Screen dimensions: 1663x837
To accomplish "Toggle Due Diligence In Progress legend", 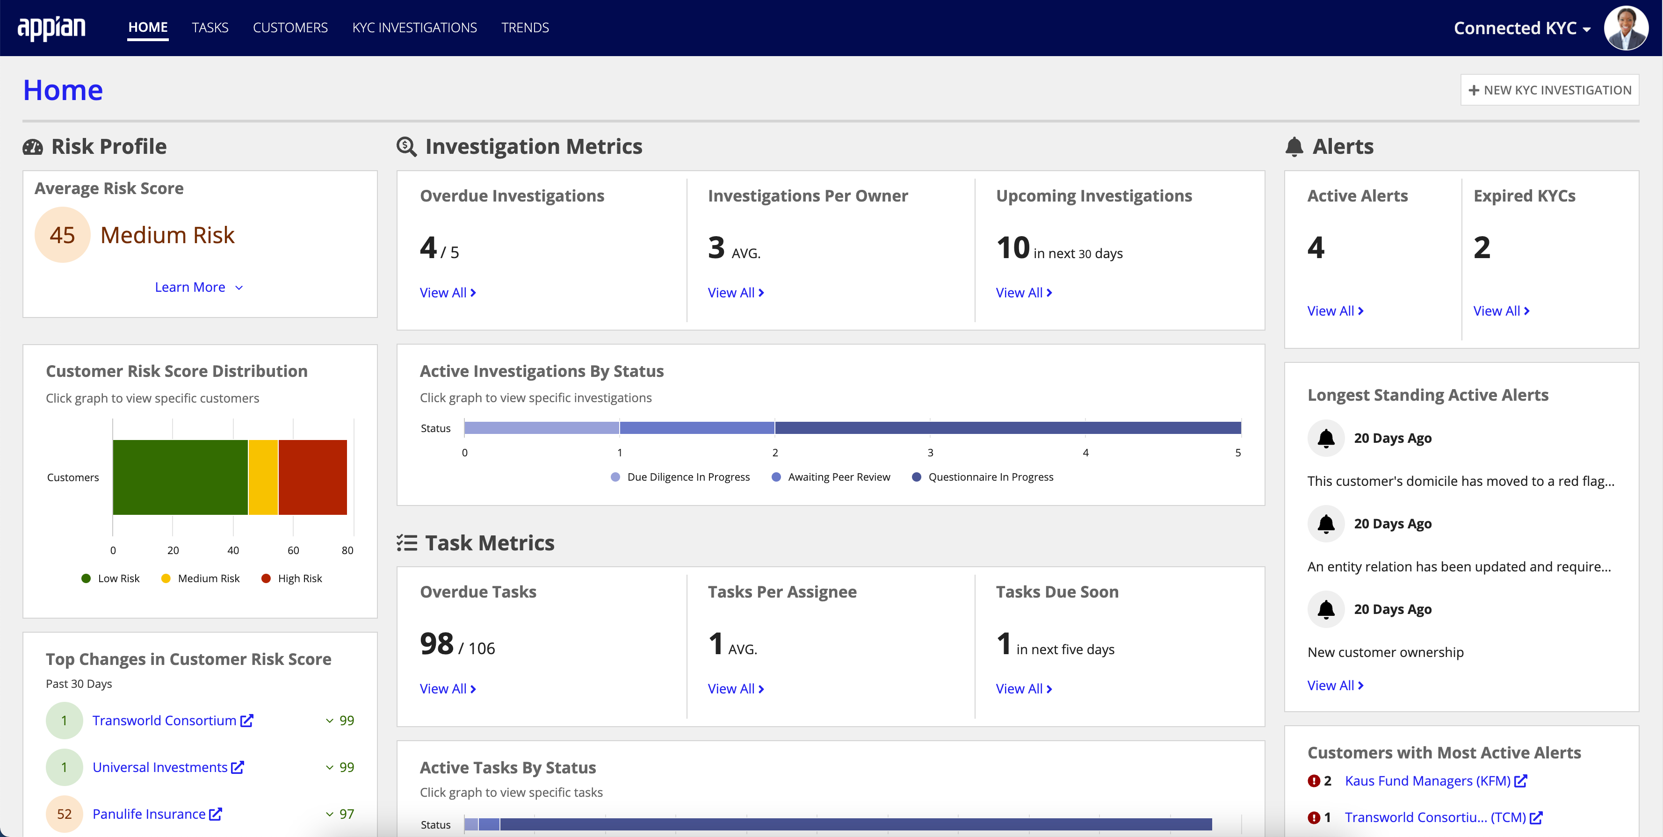I will (680, 477).
